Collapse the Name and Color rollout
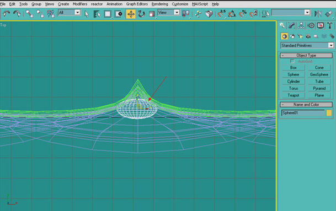This screenshot has width=336, height=211. (x=306, y=105)
